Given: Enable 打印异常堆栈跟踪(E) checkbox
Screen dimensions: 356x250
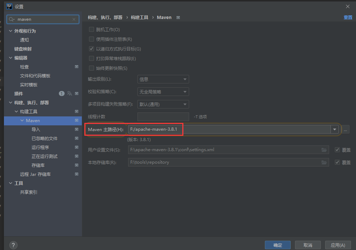Looking at the screenshot, I should 92,58.
